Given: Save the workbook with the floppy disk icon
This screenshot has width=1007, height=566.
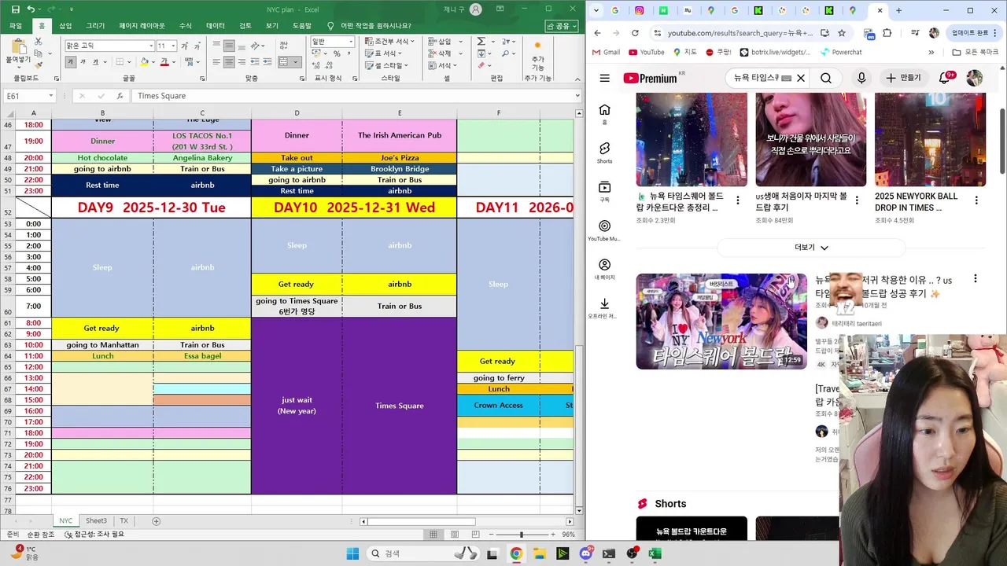Looking at the screenshot, I should pyautogui.click(x=15, y=9).
